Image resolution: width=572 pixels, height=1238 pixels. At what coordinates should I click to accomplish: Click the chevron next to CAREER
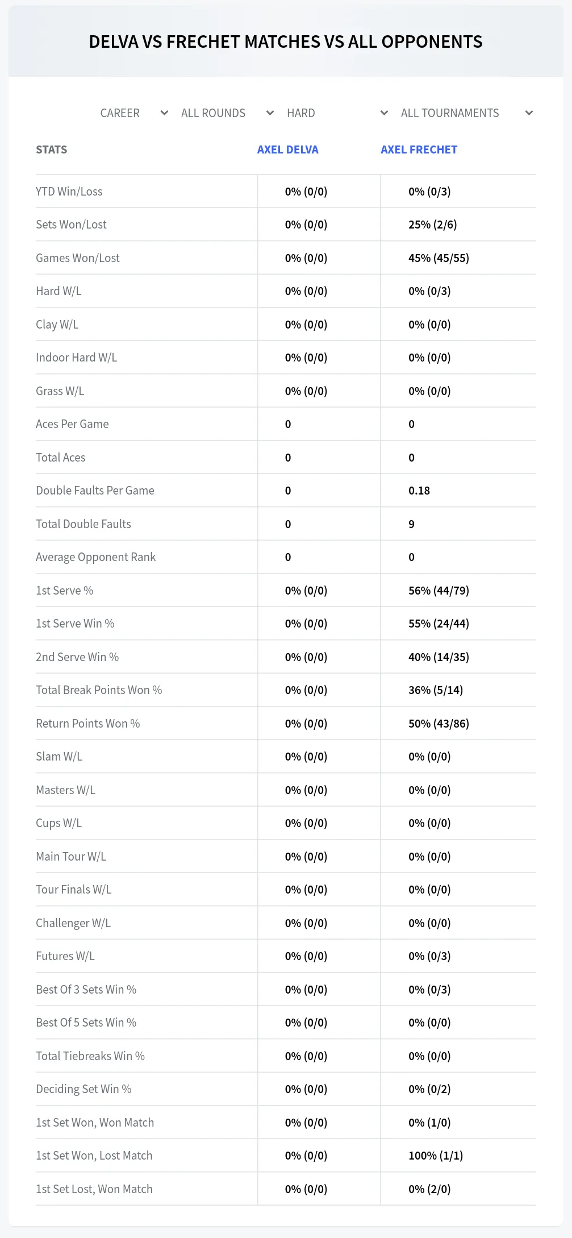pos(165,113)
